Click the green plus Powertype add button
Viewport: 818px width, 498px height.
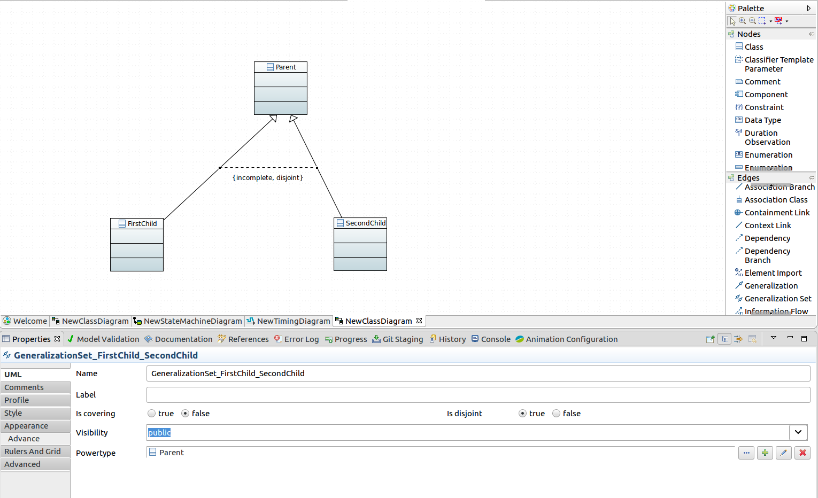[x=765, y=453]
